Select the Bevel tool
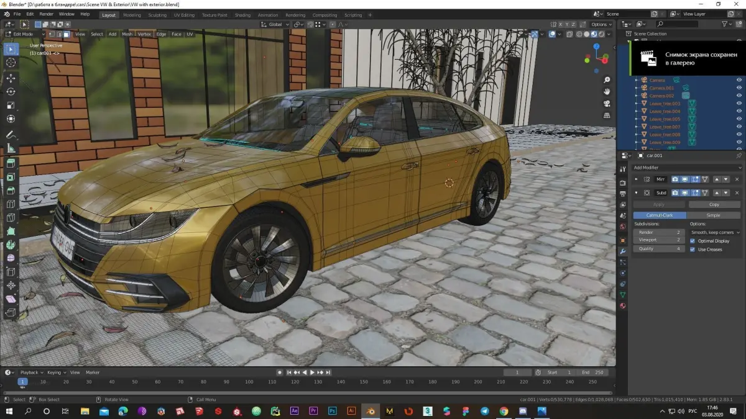The height and width of the screenshot is (419, 746). coord(11,191)
